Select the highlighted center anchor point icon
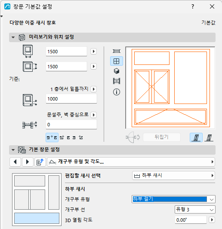 coord(52,137)
